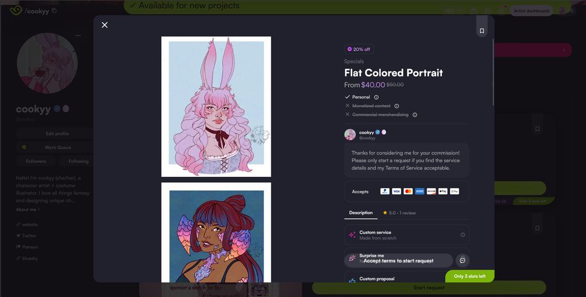Click the Custom service sparkle icon
The height and width of the screenshot is (297, 586).
(x=352, y=235)
